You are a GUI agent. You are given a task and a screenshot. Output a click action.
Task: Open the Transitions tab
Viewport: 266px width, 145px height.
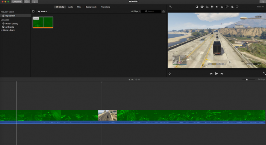[106, 7]
